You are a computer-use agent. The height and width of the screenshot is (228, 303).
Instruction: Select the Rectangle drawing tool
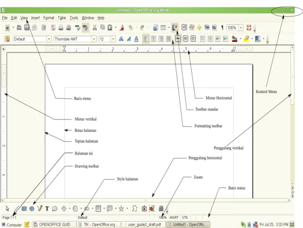click(x=24, y=208)
